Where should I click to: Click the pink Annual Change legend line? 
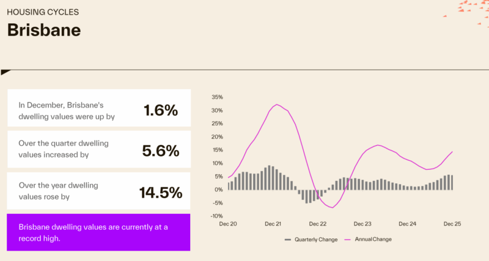tap(350, 240)
